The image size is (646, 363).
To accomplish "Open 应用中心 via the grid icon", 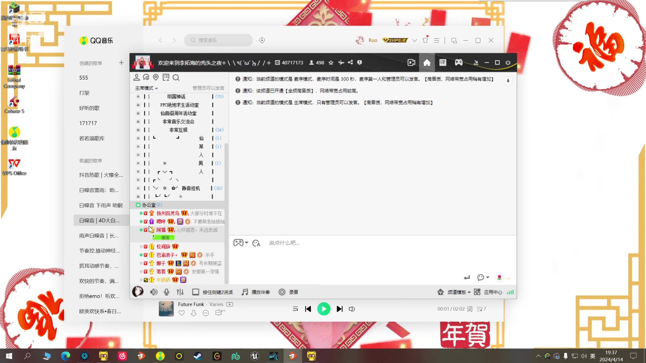I will [x=477, y=292].
